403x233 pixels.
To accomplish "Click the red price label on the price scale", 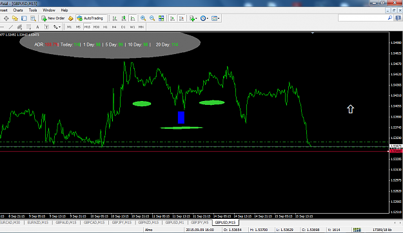I will 396,151.
